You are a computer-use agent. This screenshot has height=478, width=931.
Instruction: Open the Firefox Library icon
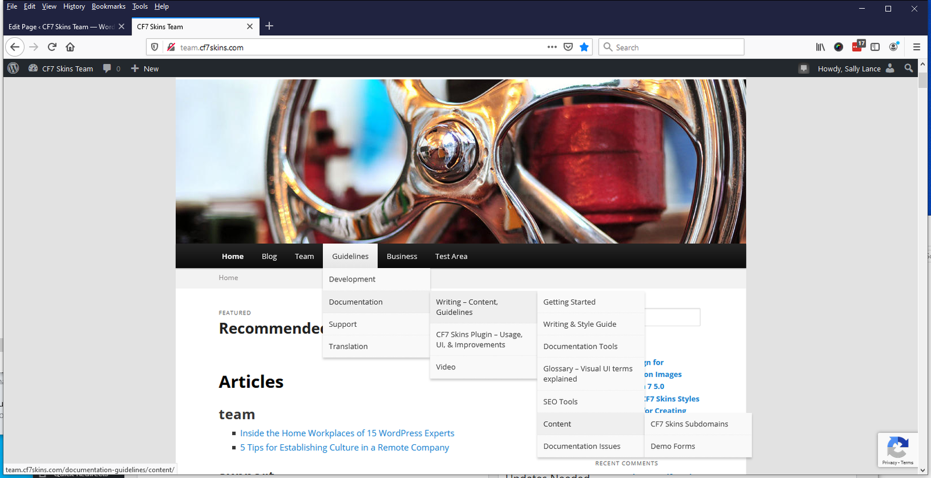(820, 47)
